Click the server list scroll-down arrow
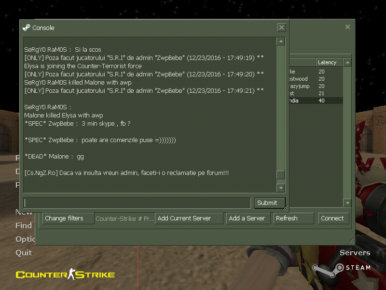This screenshot has width=386, height=290. click(347, 203)
